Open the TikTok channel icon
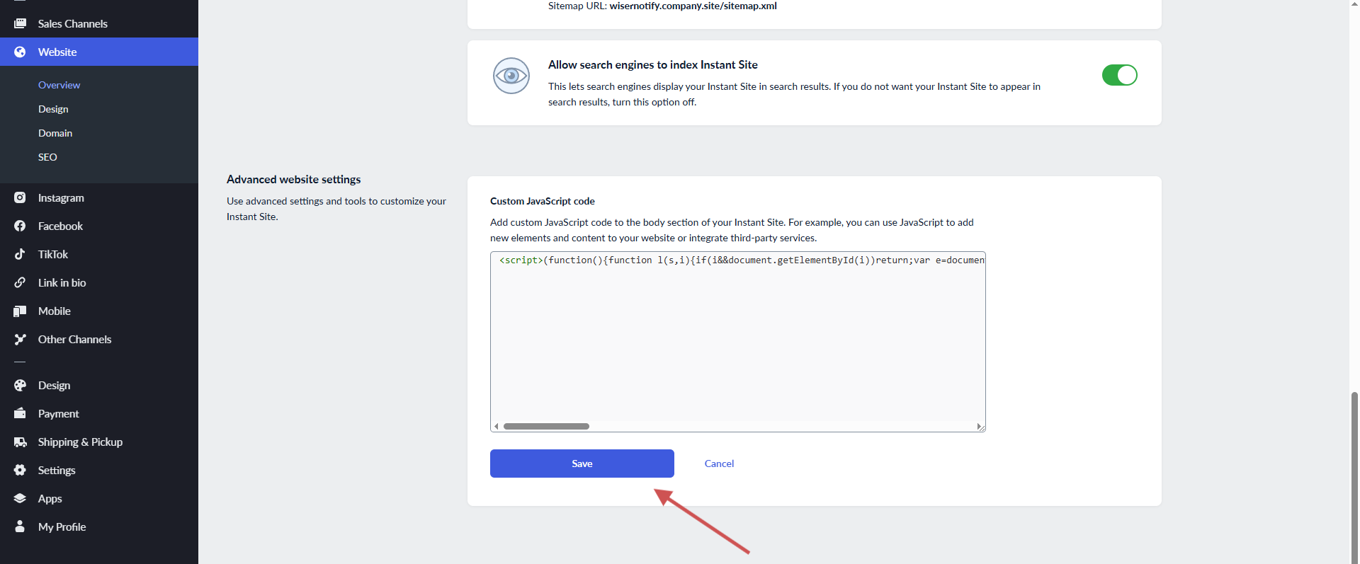Screen dimensions: 1360x564 coord(20,255)
